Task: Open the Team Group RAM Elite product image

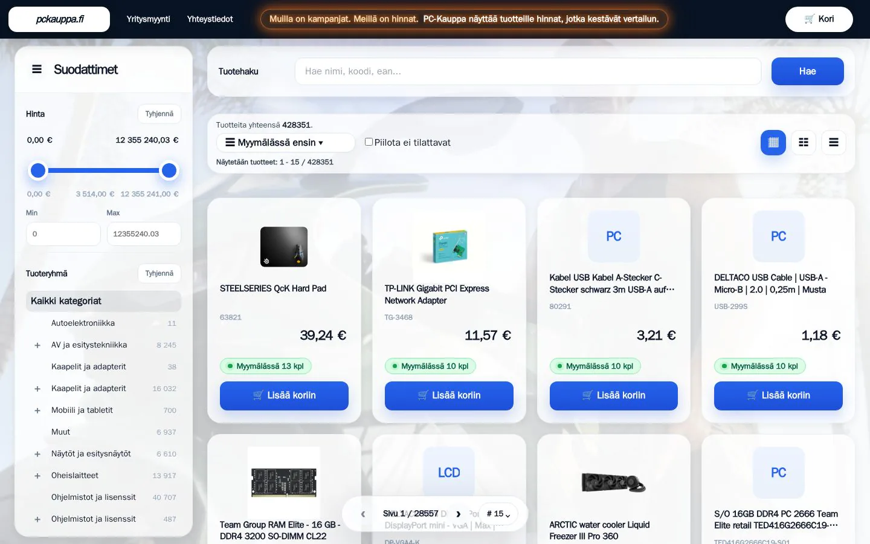Action: coord(284,482)
